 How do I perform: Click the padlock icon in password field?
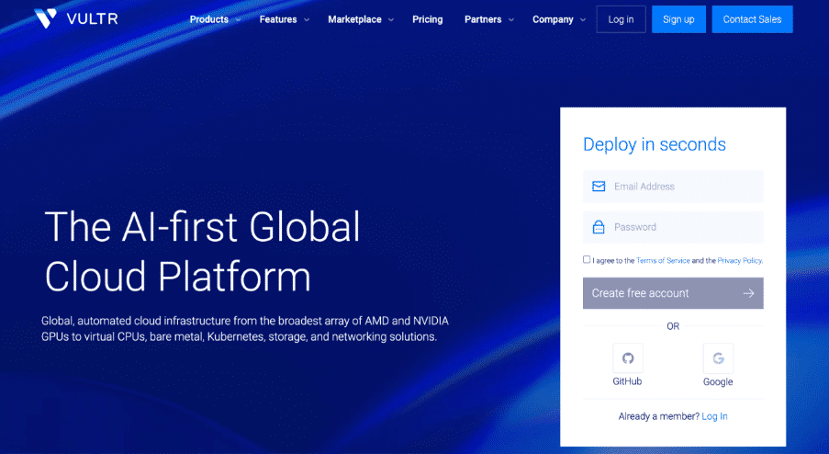tap(599, 227)
